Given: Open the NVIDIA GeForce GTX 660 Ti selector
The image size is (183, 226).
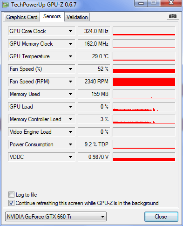Looking at the screenshot, I should (56, 216).
